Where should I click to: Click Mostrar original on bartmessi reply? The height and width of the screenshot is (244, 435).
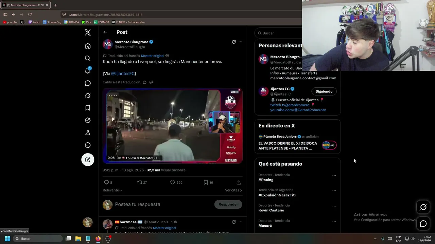click(x=164, y=228)
